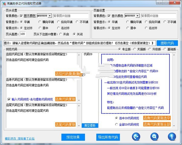Click the 店招代码区域 scrollbar up arrow

[79, 55]
